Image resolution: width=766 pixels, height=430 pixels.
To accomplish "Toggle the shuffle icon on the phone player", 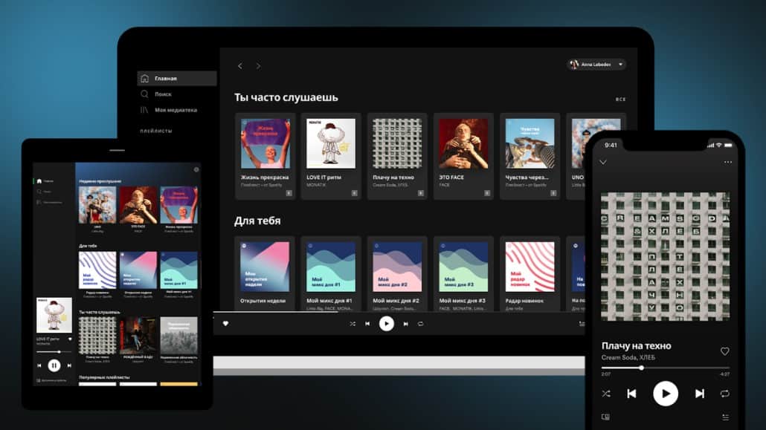I will (x=605, y=394).
